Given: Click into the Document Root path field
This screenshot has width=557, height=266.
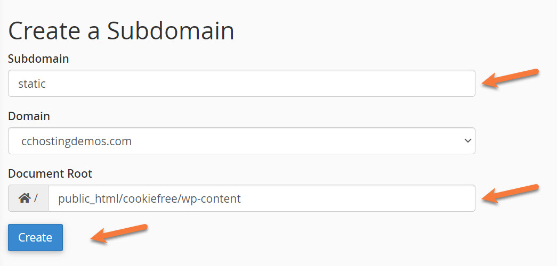Looking at the screenshot, I should click(261, 198).
